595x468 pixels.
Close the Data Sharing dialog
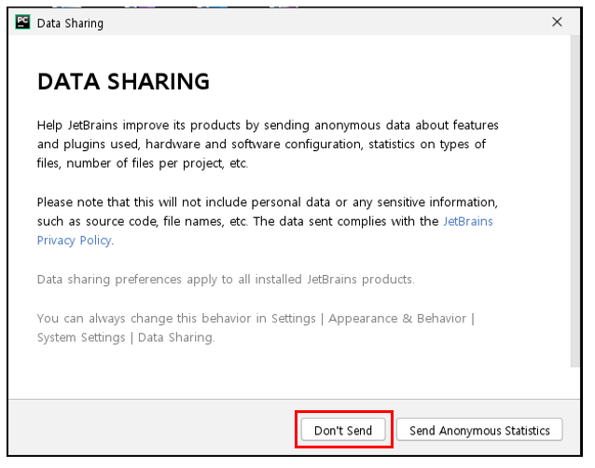tap(557, 22)
